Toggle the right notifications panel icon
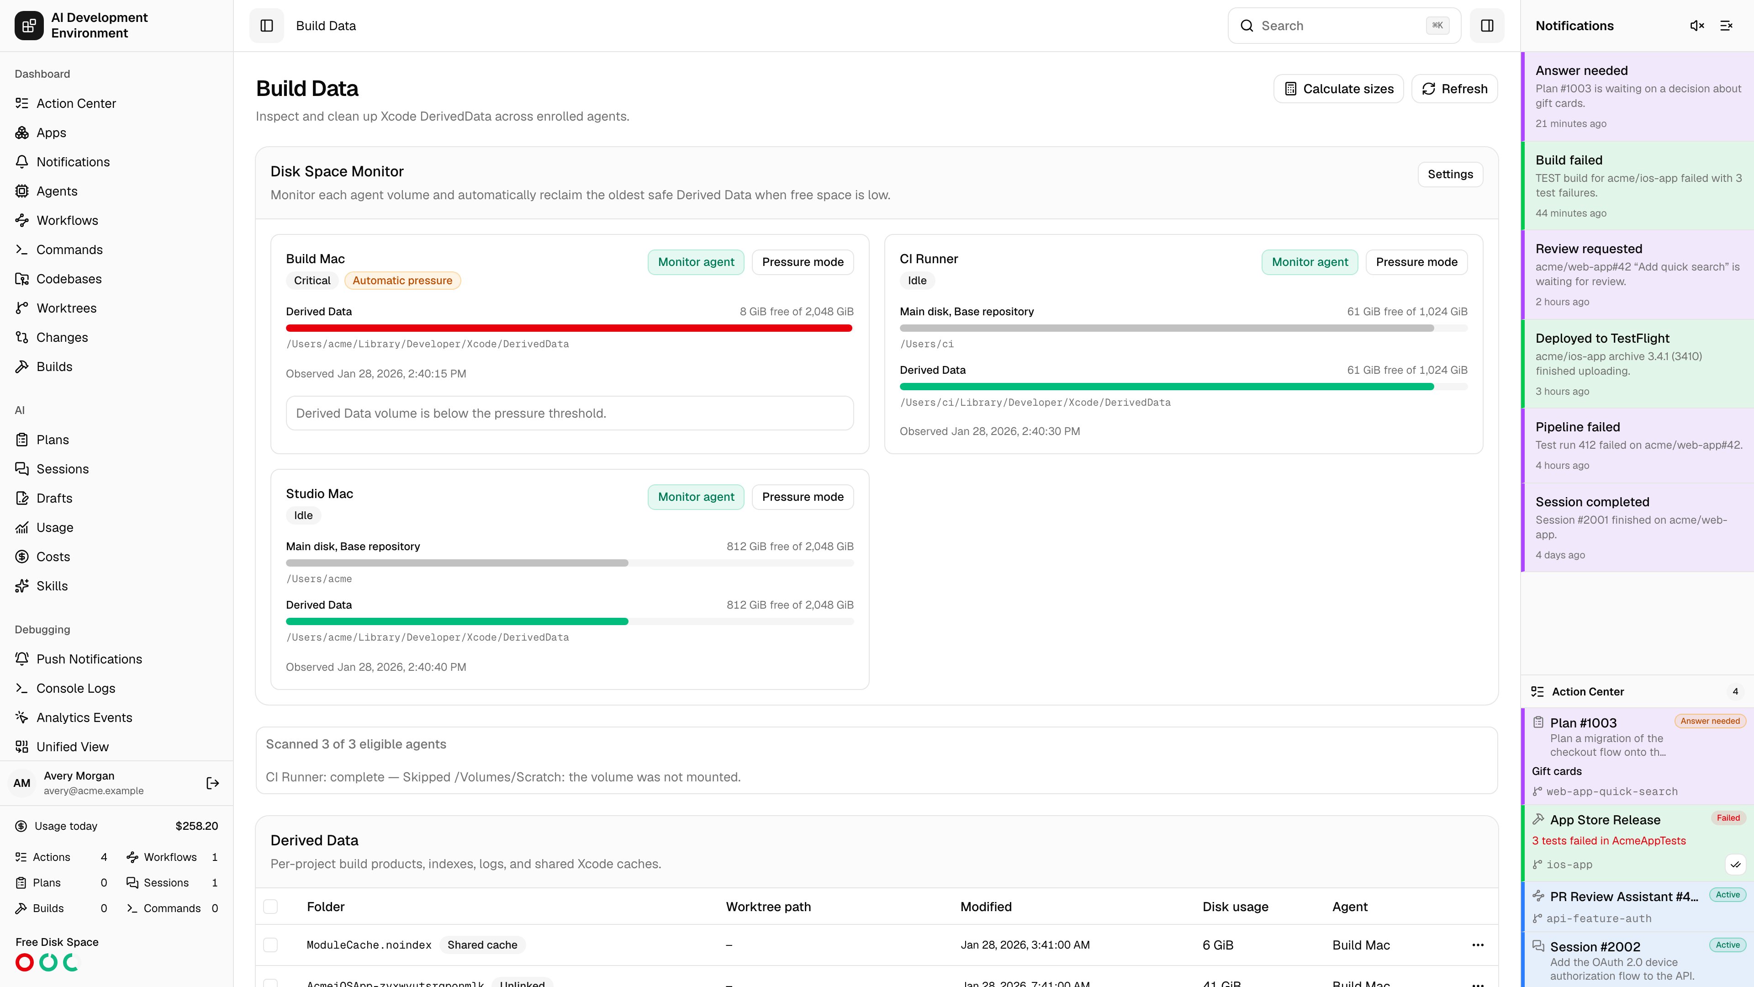This screenshot has height=987, width=1754. (1486, 26)
